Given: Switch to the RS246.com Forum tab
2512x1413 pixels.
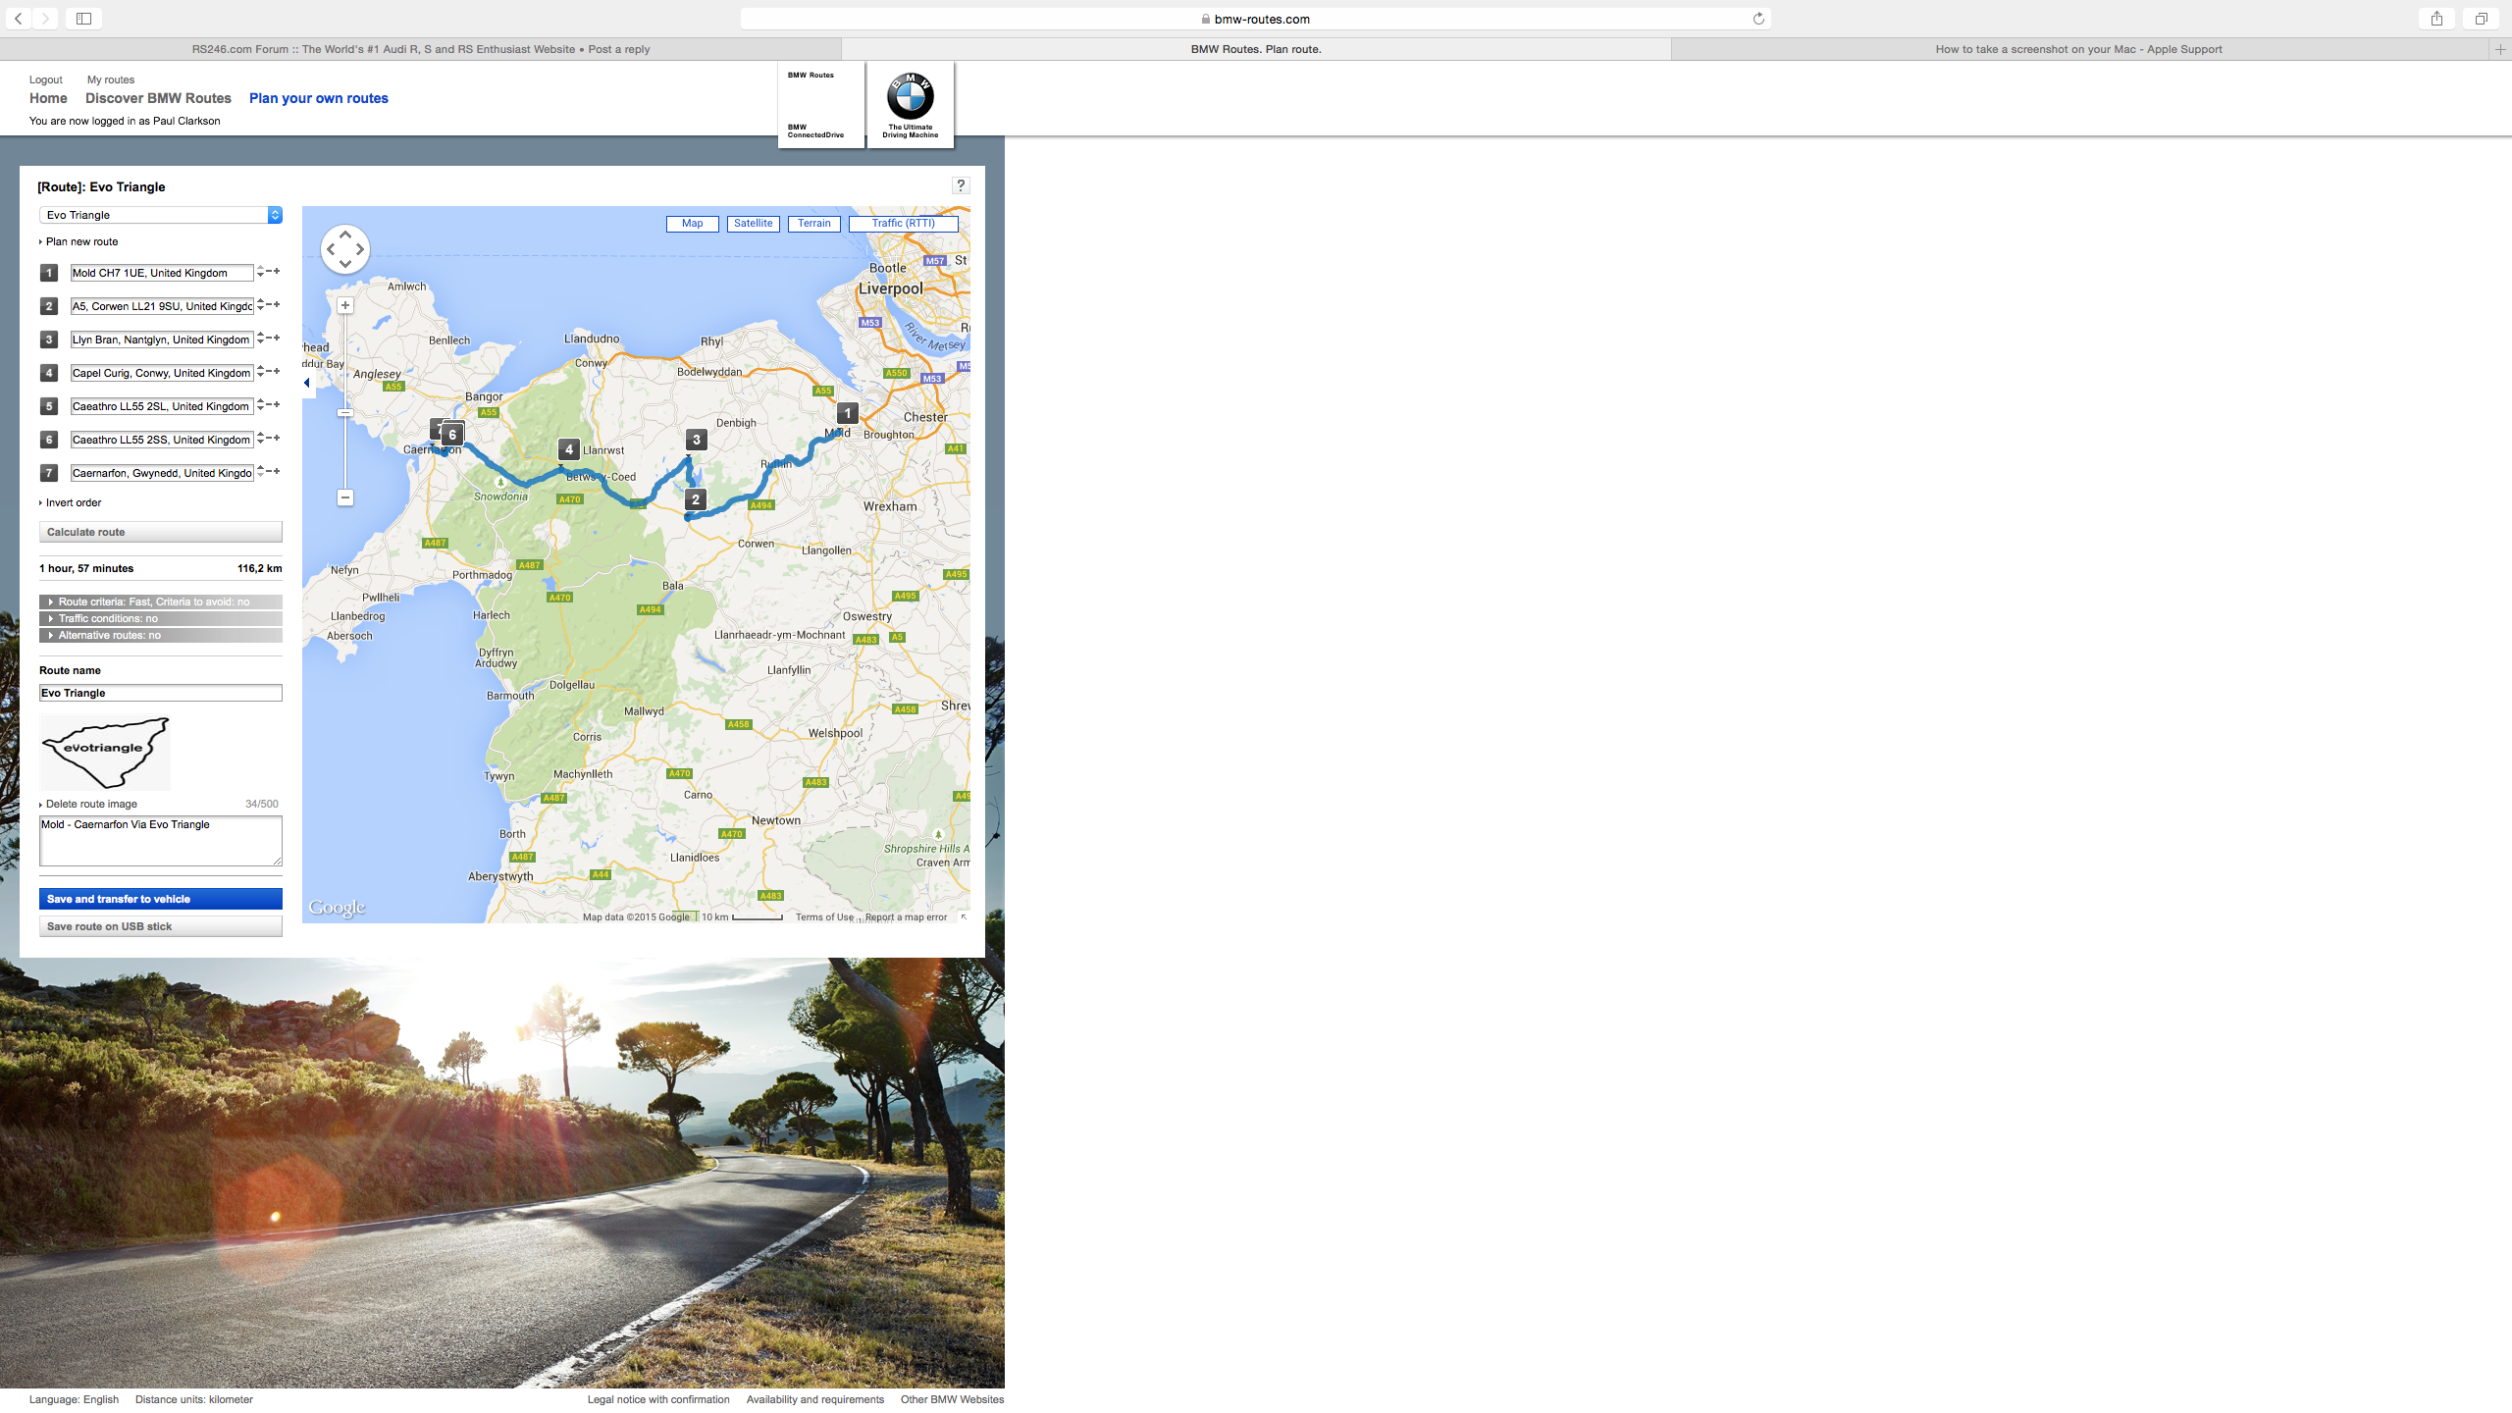Looking at the screenshot, I should (420, 49).
